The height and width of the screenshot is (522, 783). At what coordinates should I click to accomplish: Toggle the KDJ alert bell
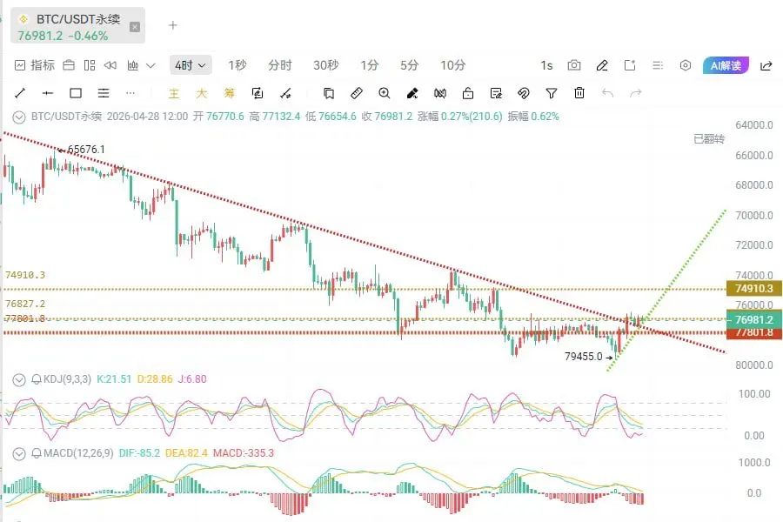(36, 379)
